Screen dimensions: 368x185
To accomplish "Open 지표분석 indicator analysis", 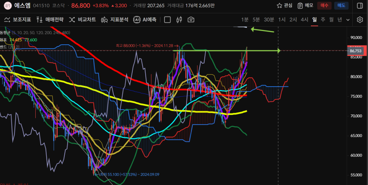I will (115, 20).
